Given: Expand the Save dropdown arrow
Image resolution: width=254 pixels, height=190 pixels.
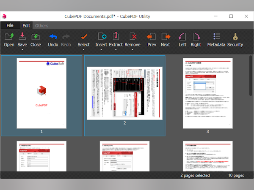Looking at the screenshot, I should pyautogui.click(x=22, y=49).
